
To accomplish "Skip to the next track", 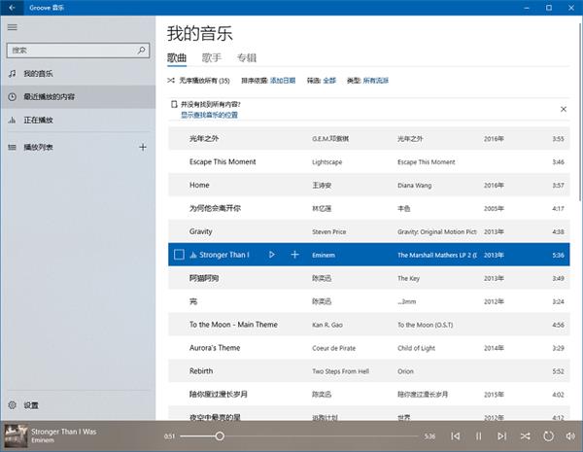I will click(x=501, y=436).
